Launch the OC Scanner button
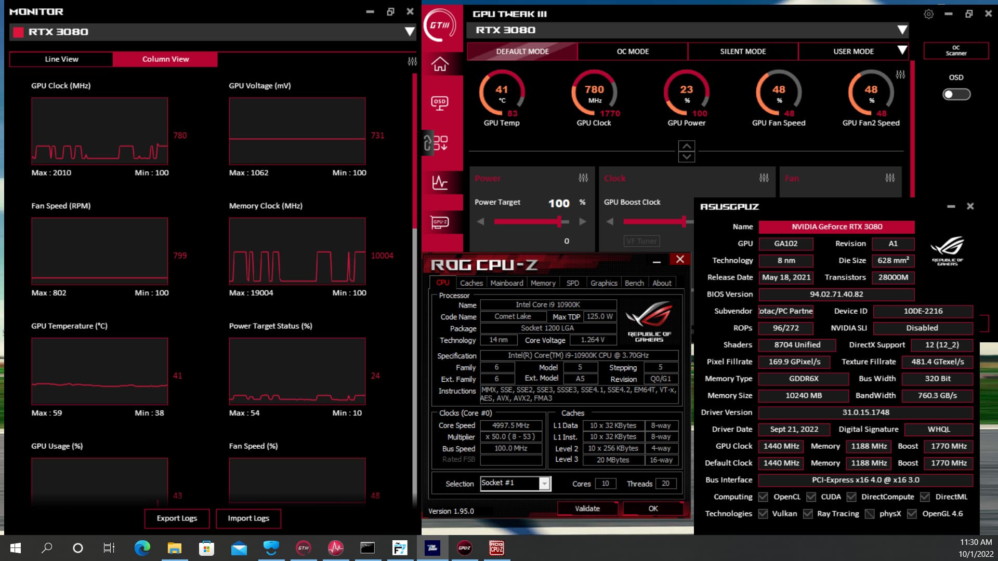Screen dimensions: 998x561 [956, 50]
